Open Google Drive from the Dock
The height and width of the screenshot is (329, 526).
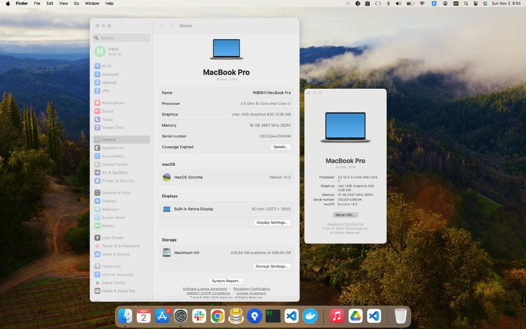pyautogui.click(x=355, y=316)
